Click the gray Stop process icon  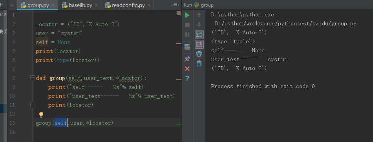tap(187, 25)
